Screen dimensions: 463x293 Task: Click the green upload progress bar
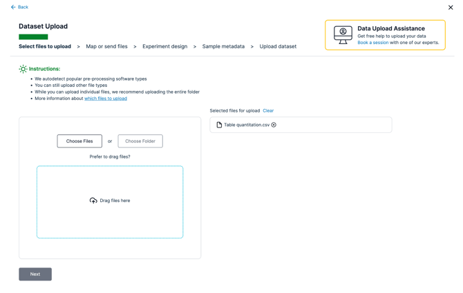coord(33,37)
